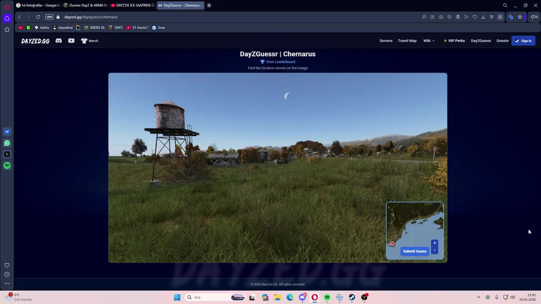Click the address bar URL field

(237, 17)
